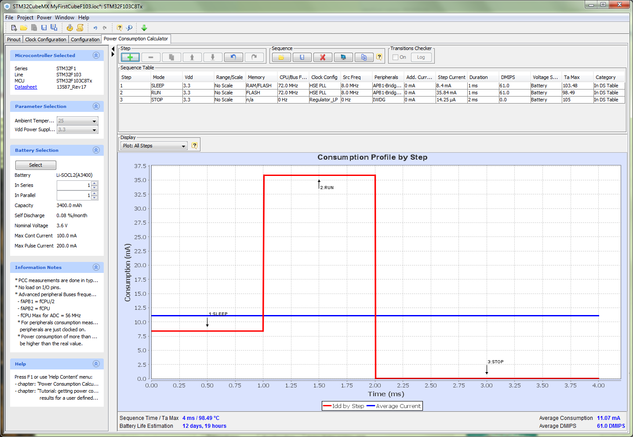Viewport: 633px width, 437px height.
Task: Select the RUN row in Sequence Table
Action: pos(372,93)
